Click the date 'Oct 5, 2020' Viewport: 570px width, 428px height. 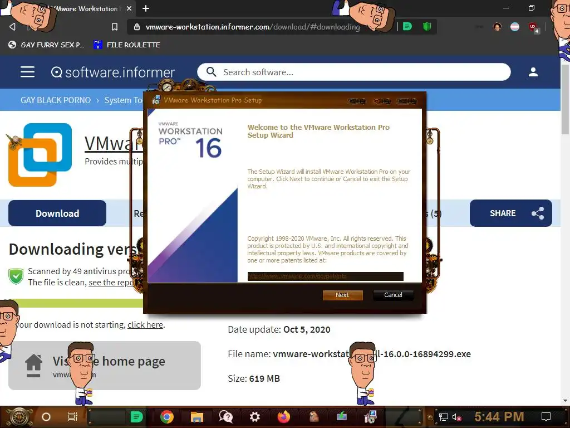307,330
